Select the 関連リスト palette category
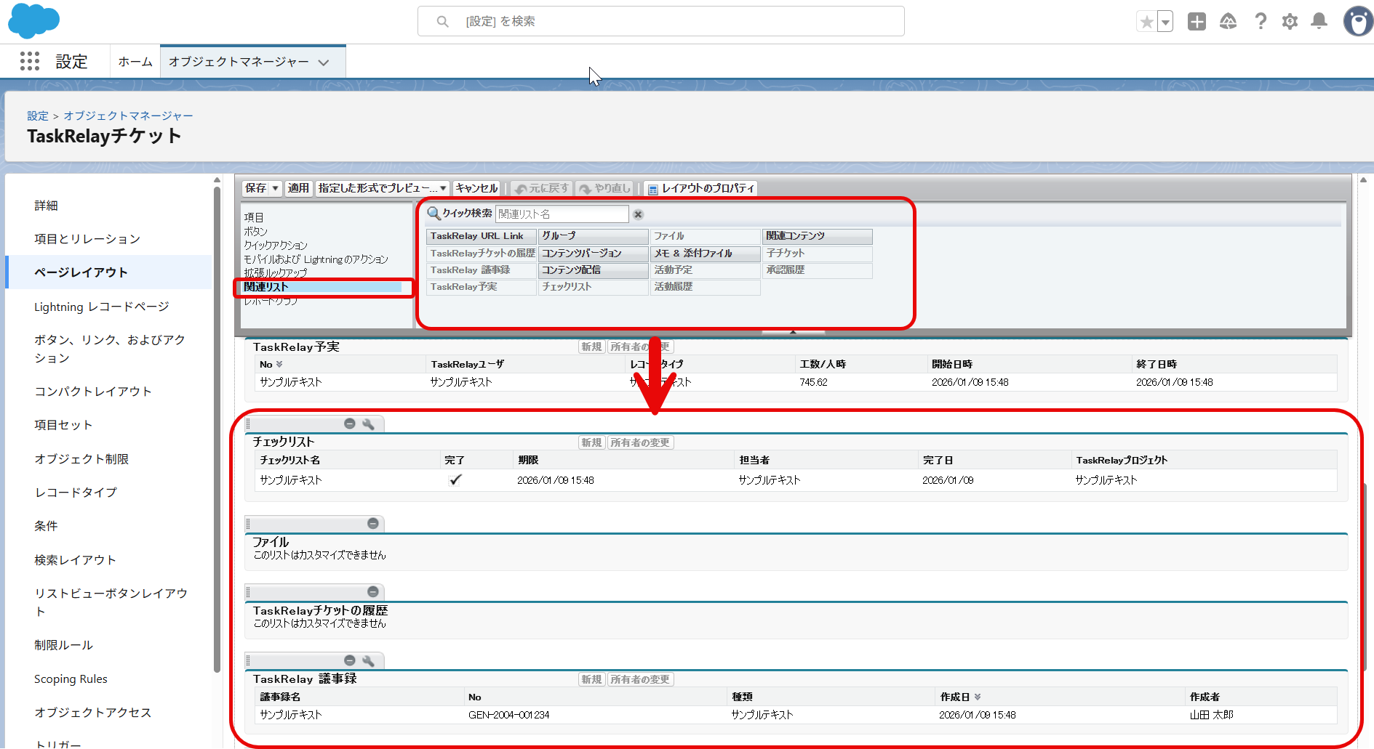1374x749 pixels. point(322,287)
